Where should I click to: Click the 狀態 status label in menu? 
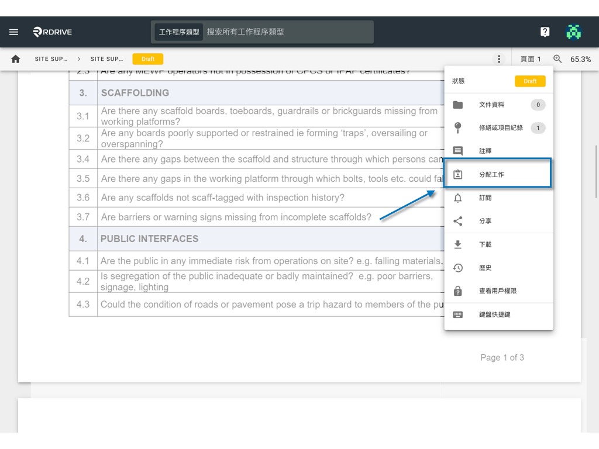pos(458,81)
